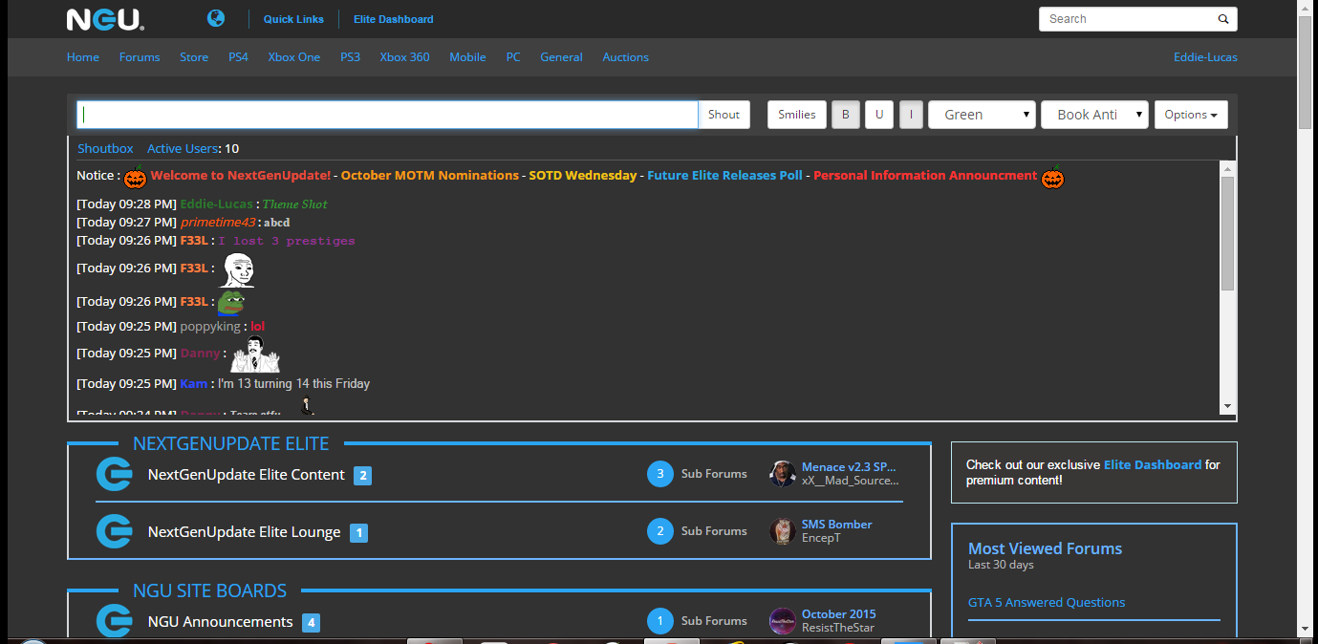Open the Xbox One navigation item
Screen dimensions: 1318x644
294,57
